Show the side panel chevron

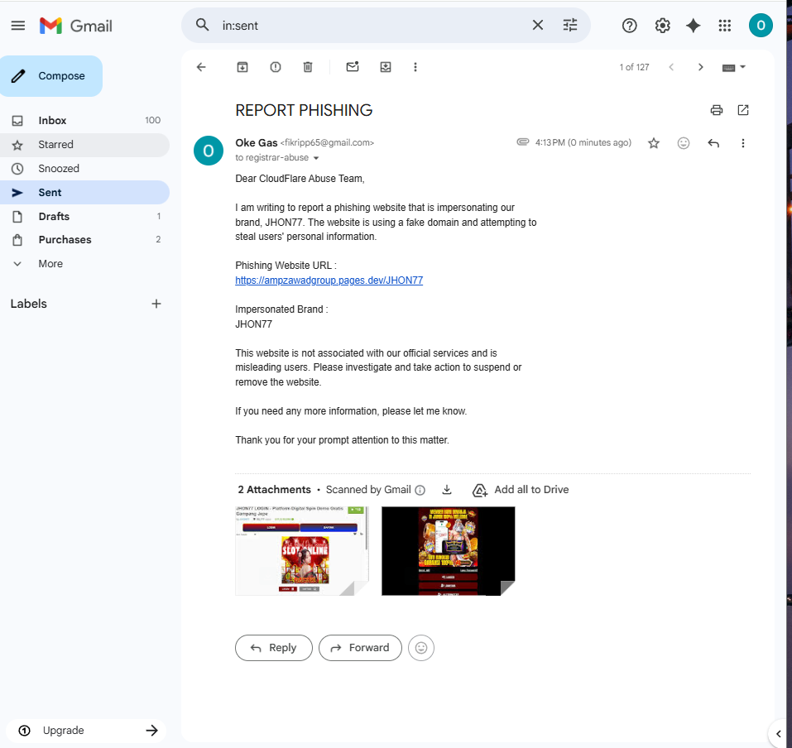click(x=779, y=733)
